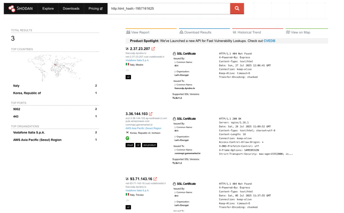Click the c2 tag next to cloud tag
The width and height of the screenshot is (344, 213).
138,145
